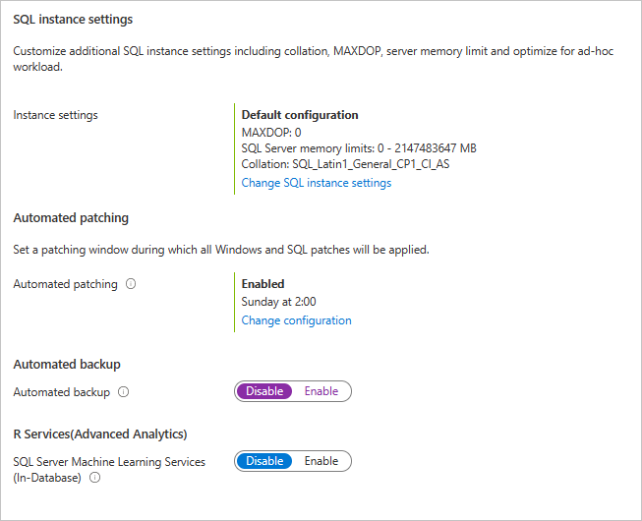Click the R Services(Advanced Analytics) heading

(x=100, y=434)
